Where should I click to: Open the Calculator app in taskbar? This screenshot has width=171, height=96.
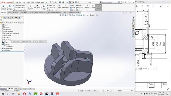pos(52,94)
